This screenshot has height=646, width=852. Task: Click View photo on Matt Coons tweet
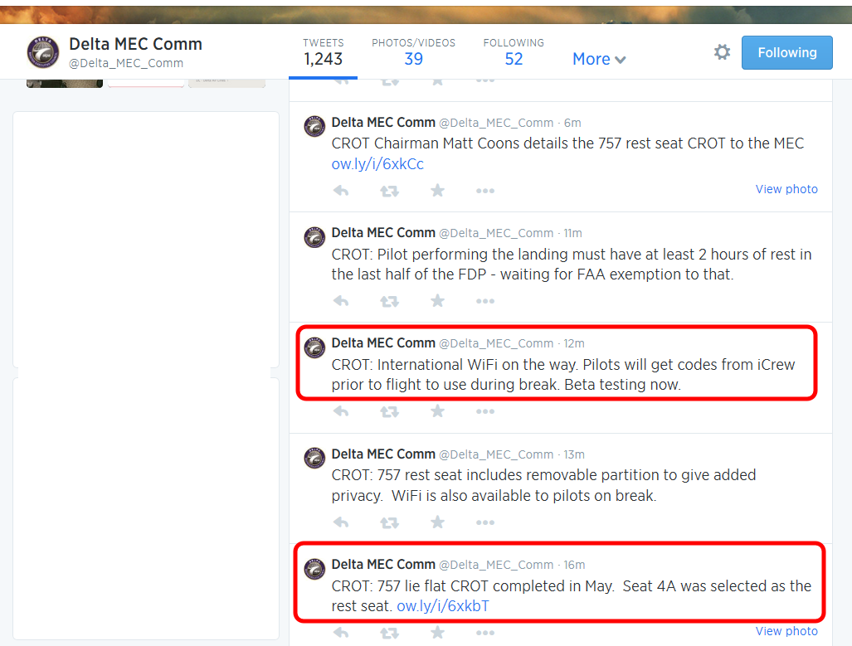(786, 189)
